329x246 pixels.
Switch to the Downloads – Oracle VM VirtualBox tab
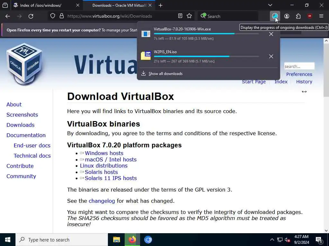click(x=119, y=5)
